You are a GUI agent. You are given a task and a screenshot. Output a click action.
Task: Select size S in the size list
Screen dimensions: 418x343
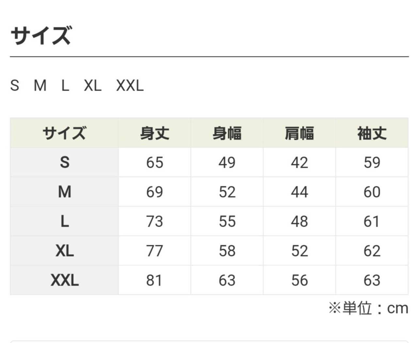tap(15, 86)
